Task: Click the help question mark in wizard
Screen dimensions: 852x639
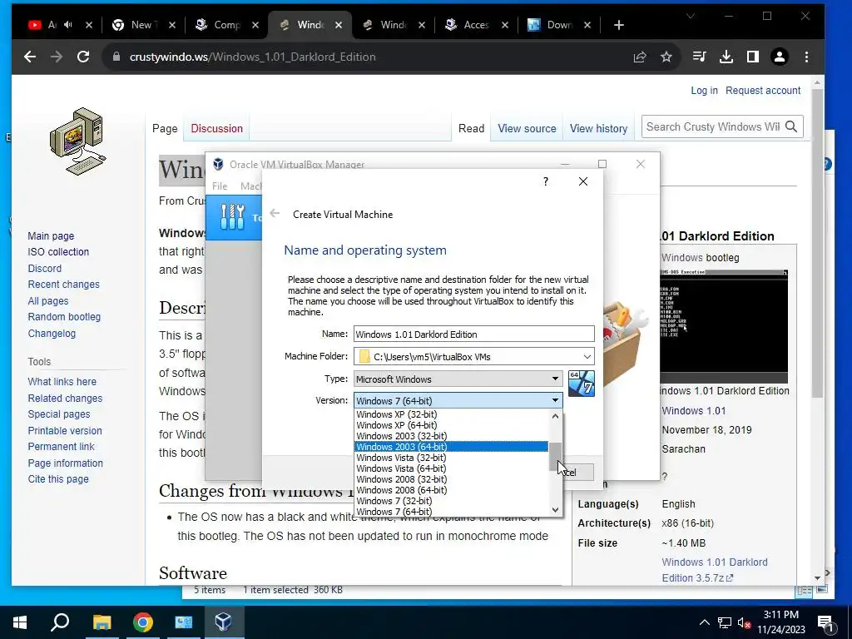Action: (x=546, y=181)
